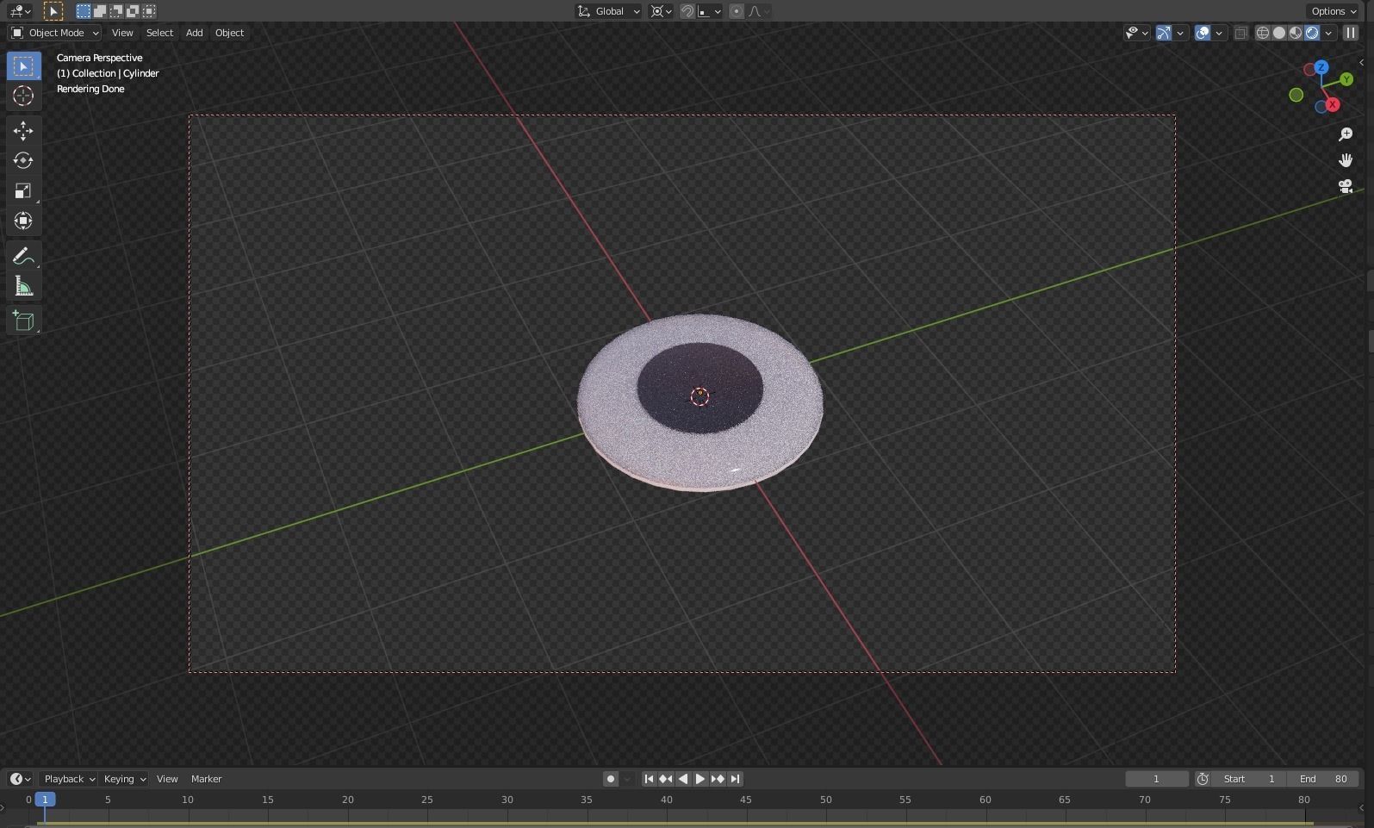
Task: Set selection mode to Extend
Action: coord(100,11)
